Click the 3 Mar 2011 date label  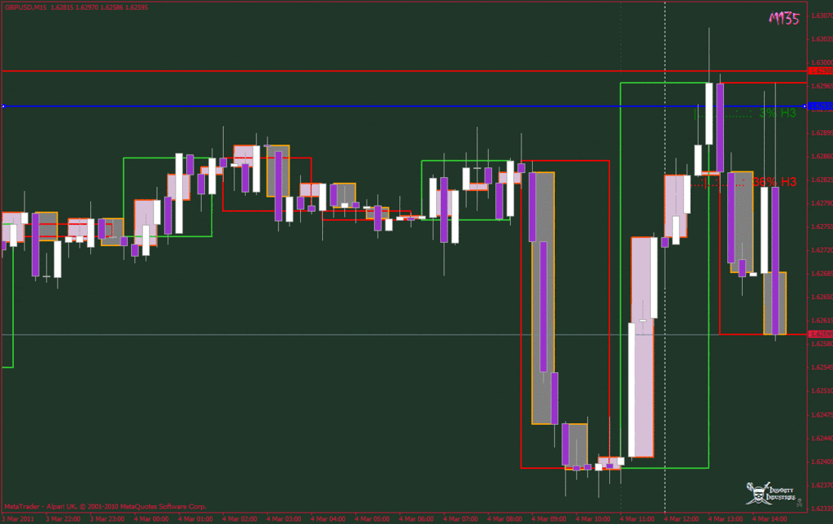pos(20,518)
